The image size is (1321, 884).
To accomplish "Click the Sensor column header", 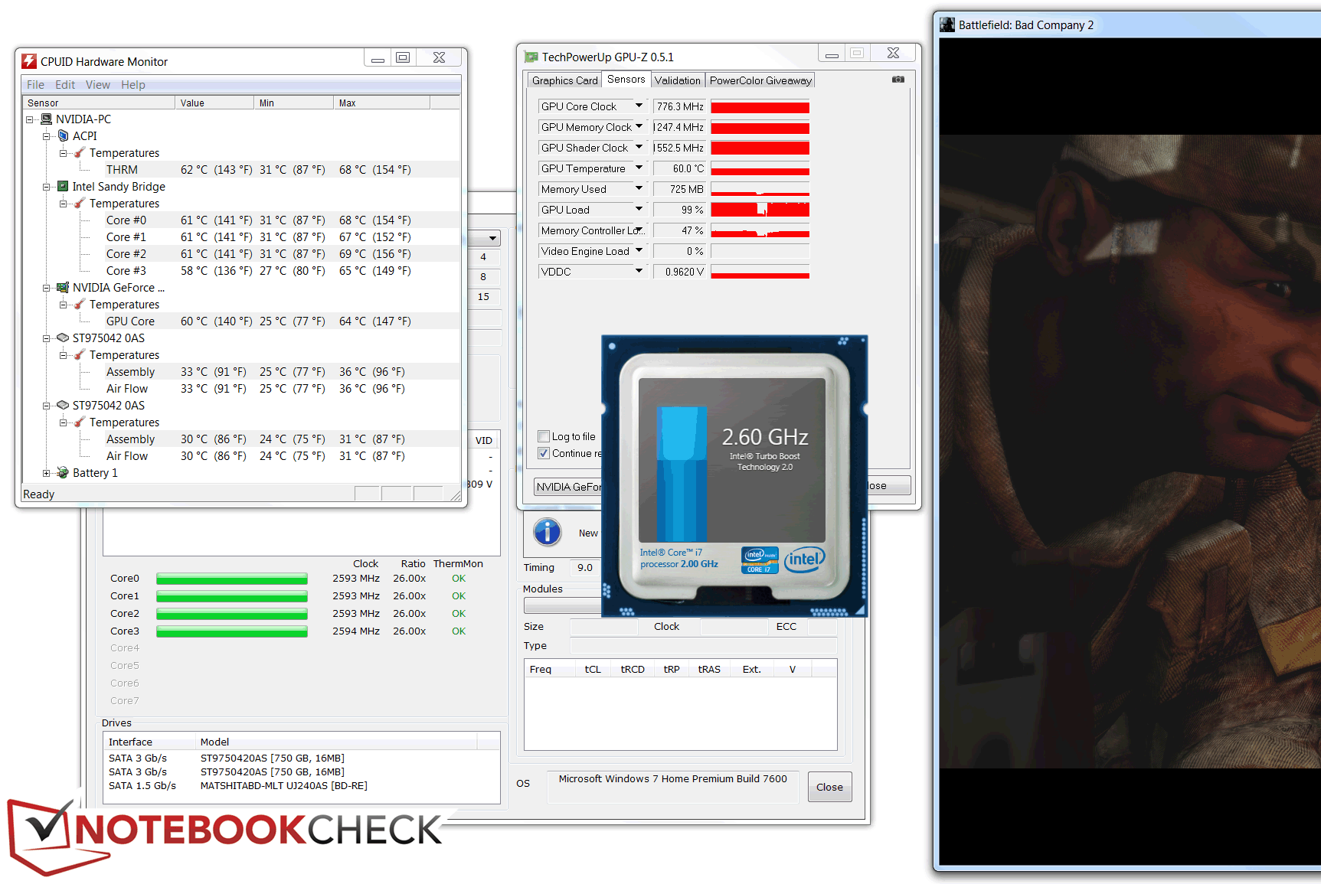I will (x=99, y=103).
